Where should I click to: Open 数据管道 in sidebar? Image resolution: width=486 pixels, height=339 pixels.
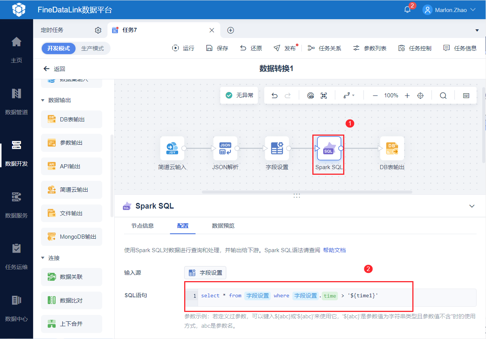pyautogui.click(x=17, y=101)
